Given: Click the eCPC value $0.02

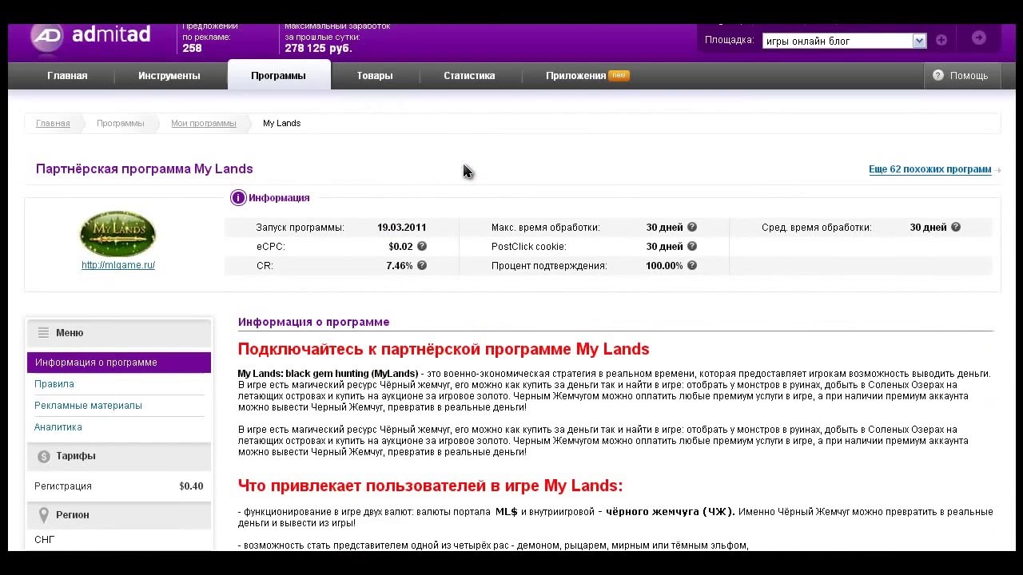Looking at the screenshot, I should point(400,247).
